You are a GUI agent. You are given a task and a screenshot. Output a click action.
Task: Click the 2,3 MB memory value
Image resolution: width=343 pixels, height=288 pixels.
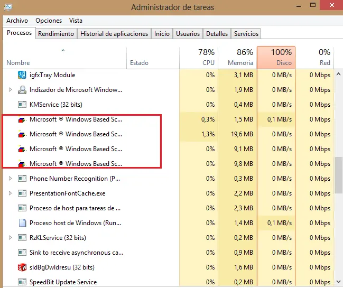click(x=244, y=208)
